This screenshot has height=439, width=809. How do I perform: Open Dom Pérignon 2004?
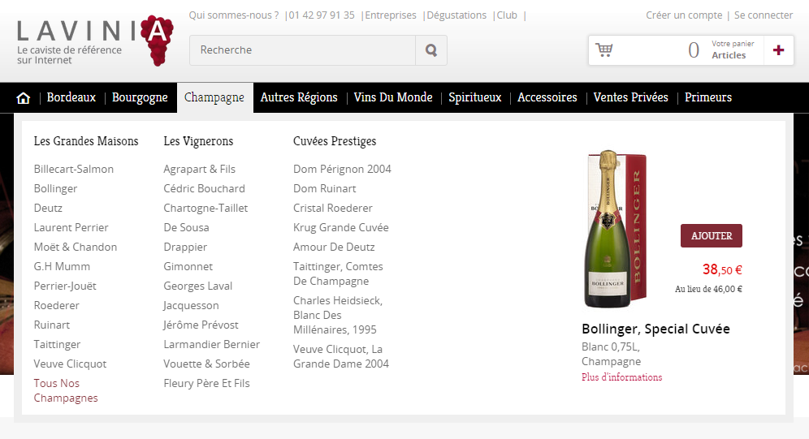(x=342, y=169)
